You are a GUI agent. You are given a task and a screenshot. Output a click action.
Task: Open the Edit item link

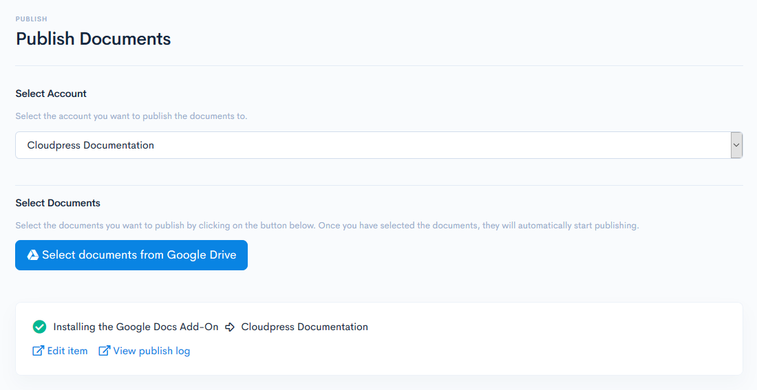tap(61, 351)
